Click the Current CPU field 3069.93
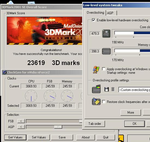The image size is (150, 142). pyautogui.click(x=31, y=86)
